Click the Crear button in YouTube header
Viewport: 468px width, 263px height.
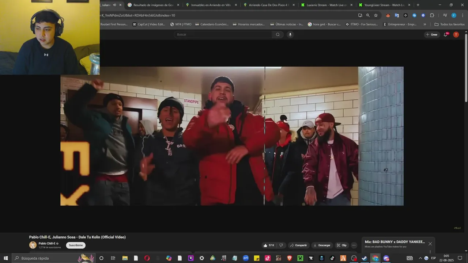click(432, 35)
